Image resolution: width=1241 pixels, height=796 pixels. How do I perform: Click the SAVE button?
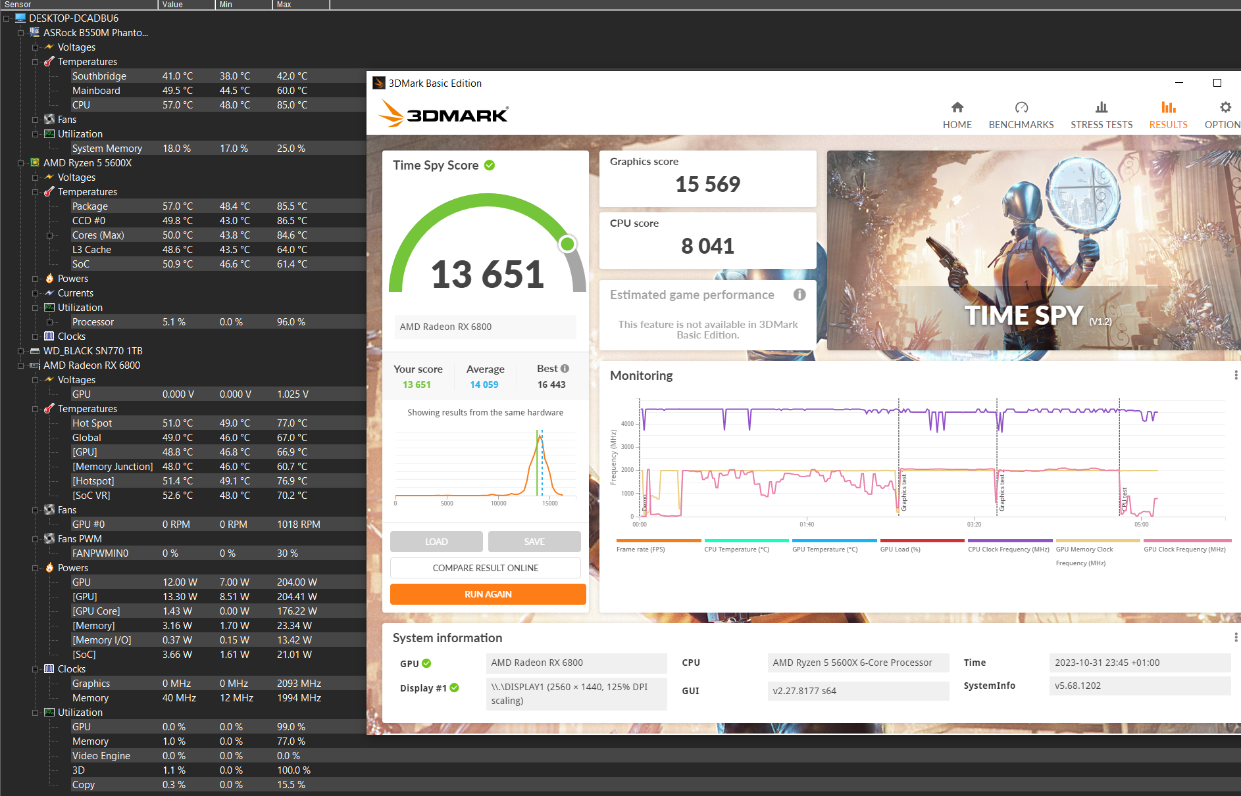tap(534, 542)
